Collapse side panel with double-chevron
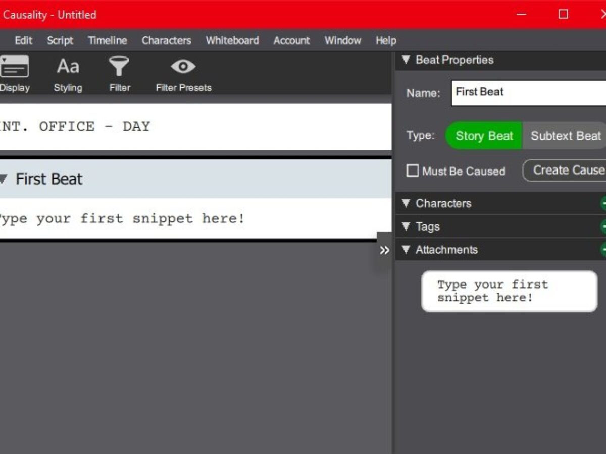This screenshot has height=454, width=606. (384, 250)
